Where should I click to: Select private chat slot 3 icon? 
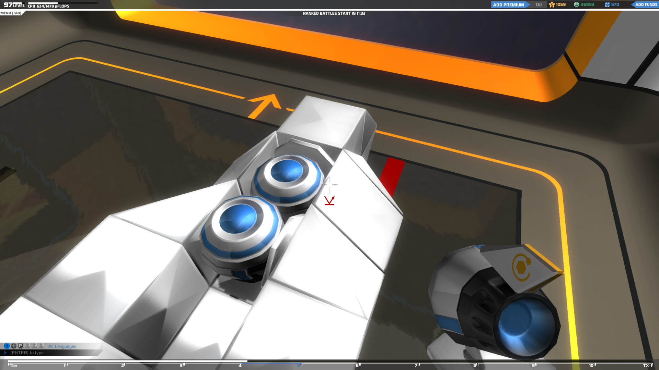click(41, 346)
